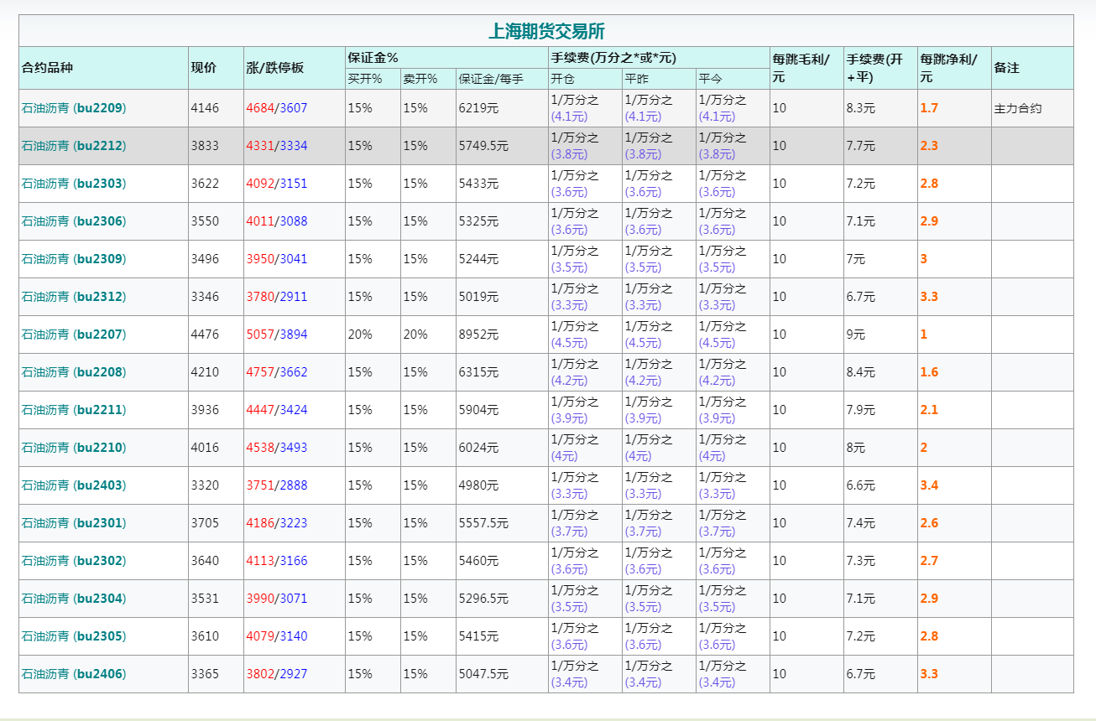Open the 石油沥青 (bu2302) contract link
Screen dimensions: 1096x721
point(74,561)
